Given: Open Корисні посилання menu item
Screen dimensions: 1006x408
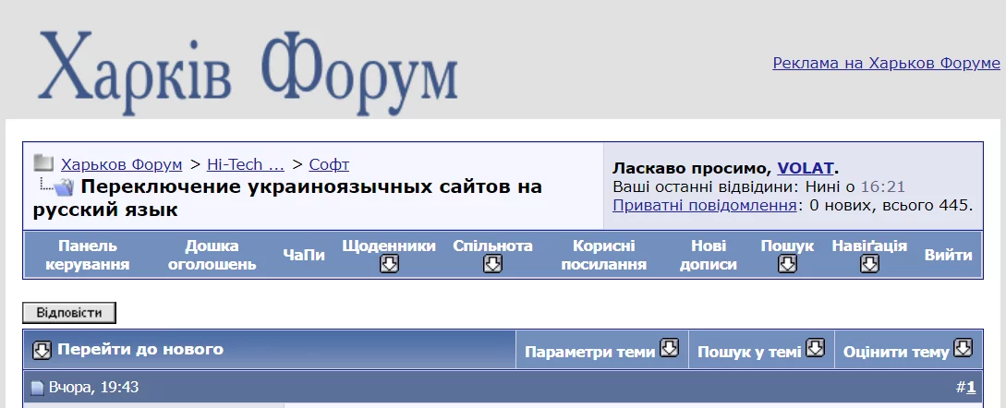Looking at the screenshot, I should 604,255.
